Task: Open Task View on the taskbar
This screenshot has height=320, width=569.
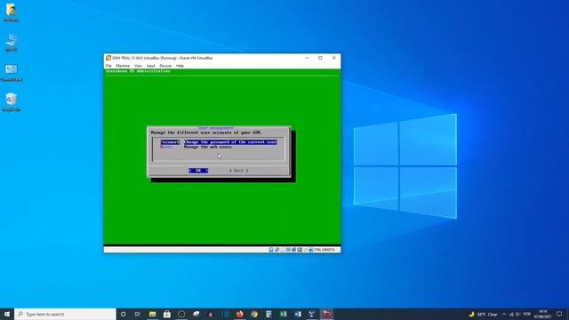Action: point(138,314)
